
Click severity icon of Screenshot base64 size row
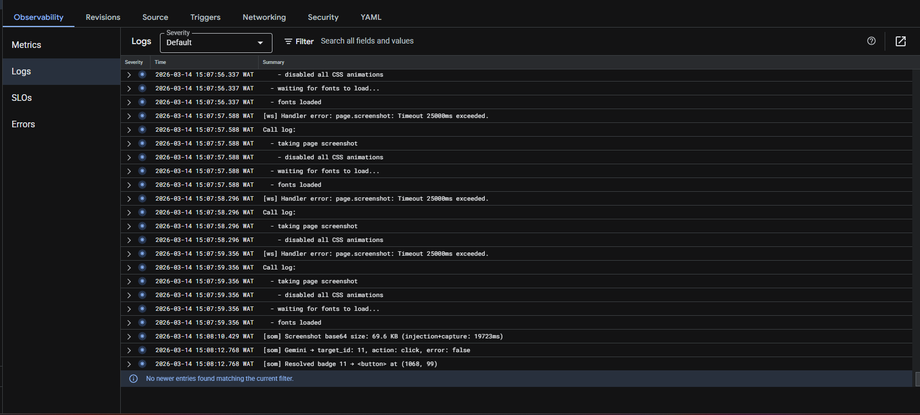[142, 336]
